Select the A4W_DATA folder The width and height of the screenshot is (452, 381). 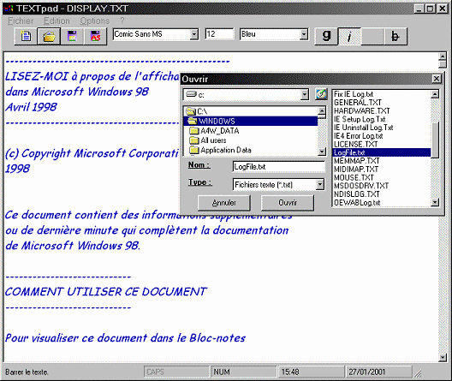(251, 131)
